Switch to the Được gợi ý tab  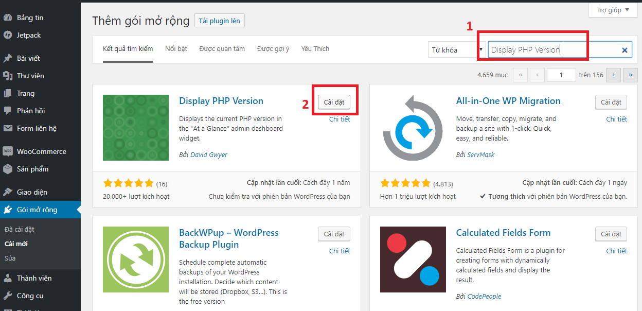(x=273, y=48)
